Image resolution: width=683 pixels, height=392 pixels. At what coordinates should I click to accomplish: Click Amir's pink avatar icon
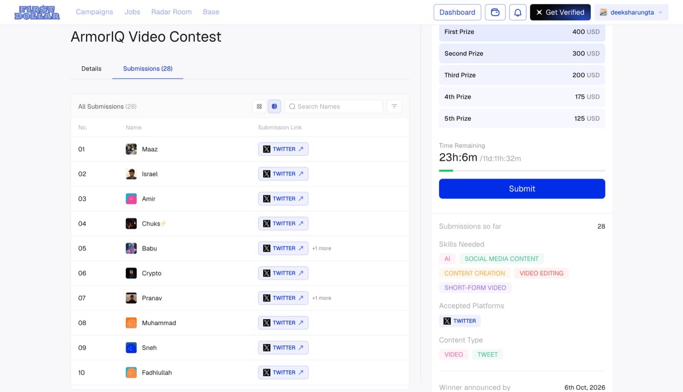131,199
